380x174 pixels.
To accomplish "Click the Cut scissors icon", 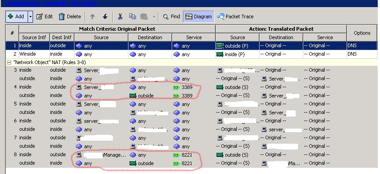I will click(120, 16).
